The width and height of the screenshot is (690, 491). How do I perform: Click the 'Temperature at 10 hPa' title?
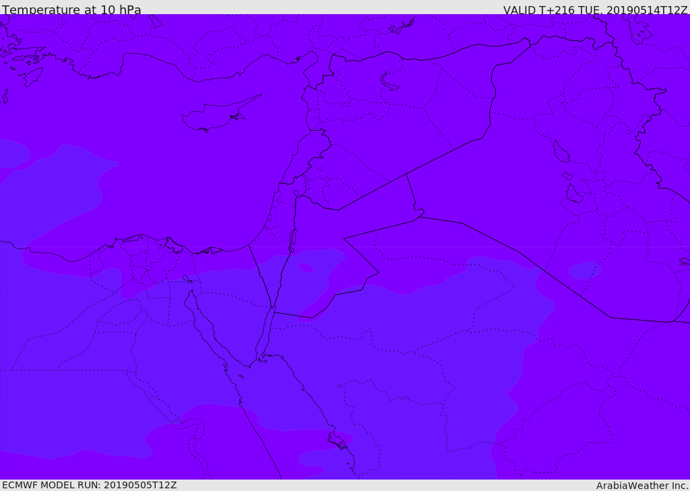pos(71,9)
